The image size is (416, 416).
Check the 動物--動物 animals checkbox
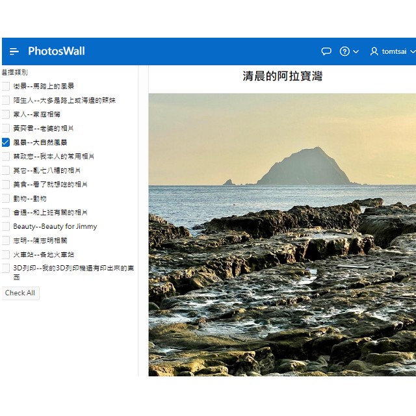pos(6,199)
